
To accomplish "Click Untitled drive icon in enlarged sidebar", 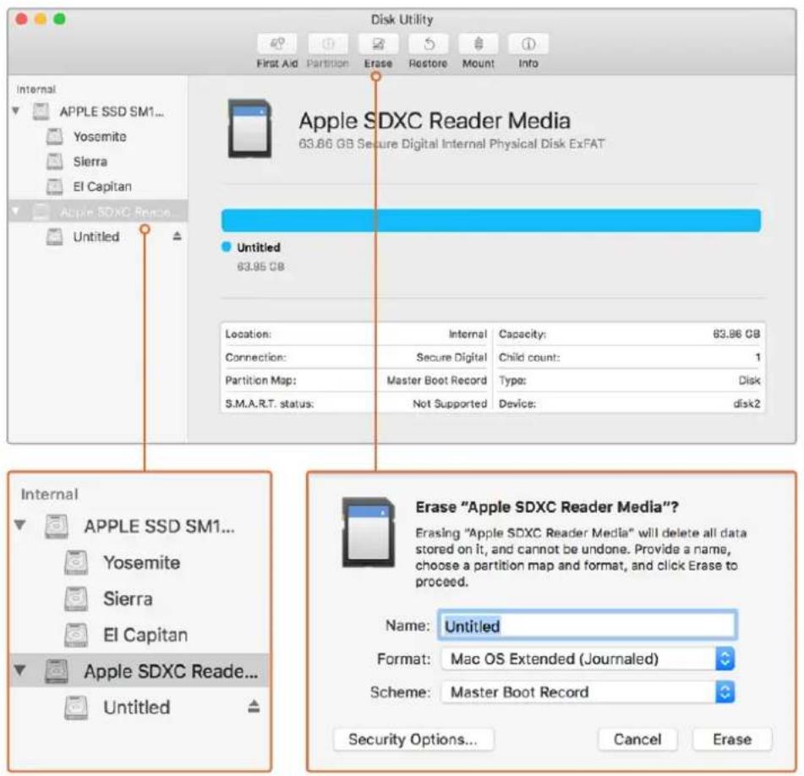I will pos(76,708).
